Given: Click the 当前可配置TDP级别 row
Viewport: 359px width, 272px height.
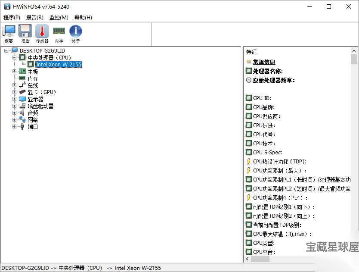Looking at the screenshot, I should tap(274, 225).
